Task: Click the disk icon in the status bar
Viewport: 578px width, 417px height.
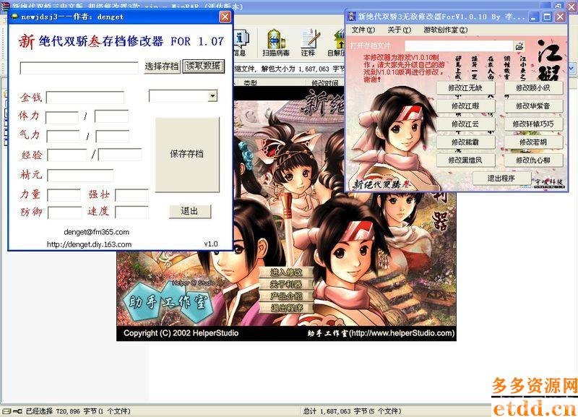Action: [x=7, y=410]
